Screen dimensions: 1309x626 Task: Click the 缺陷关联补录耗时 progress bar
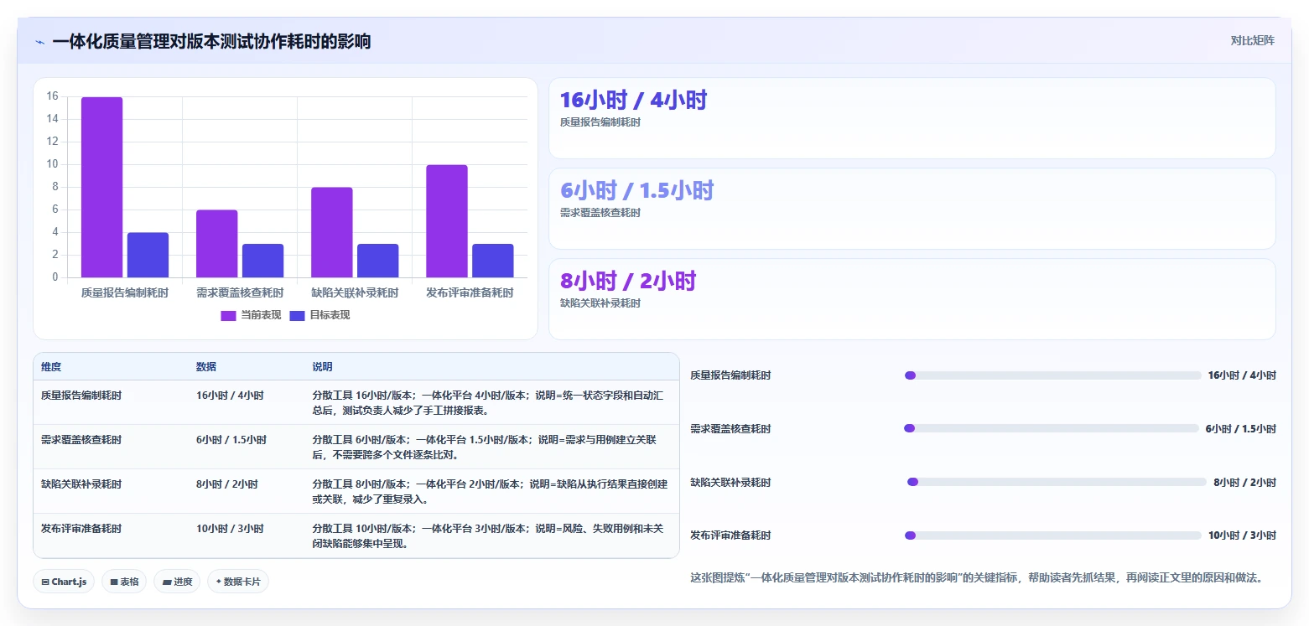tap(1057, 482)
